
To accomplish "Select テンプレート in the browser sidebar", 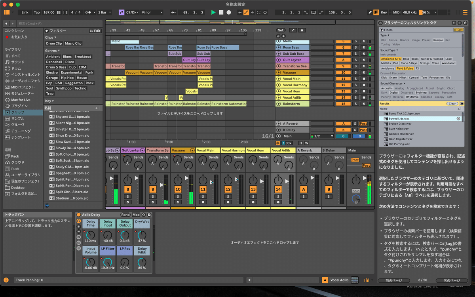I will click(19, 137).
